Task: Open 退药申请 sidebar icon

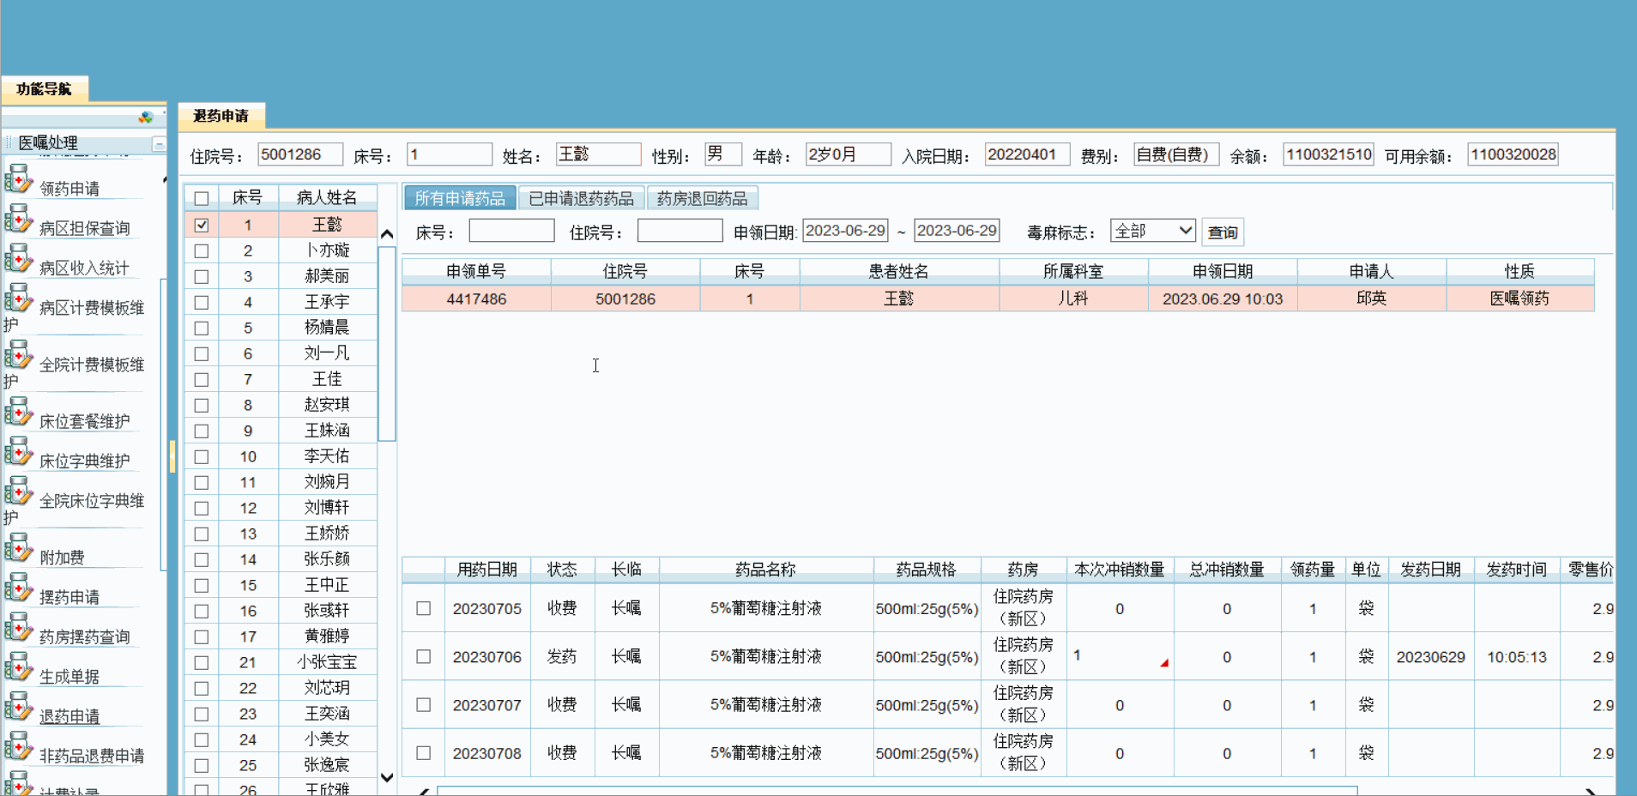Action: (x=18, y=708)
